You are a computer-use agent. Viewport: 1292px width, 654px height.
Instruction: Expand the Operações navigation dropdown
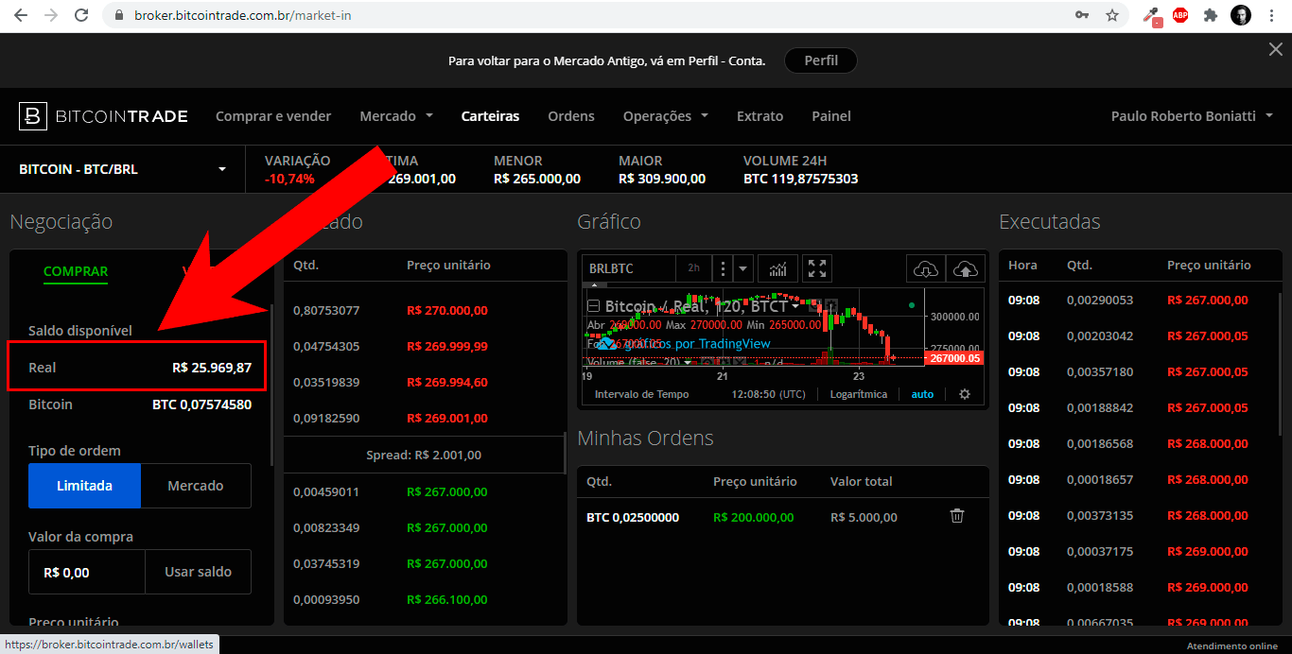point(665,115)
